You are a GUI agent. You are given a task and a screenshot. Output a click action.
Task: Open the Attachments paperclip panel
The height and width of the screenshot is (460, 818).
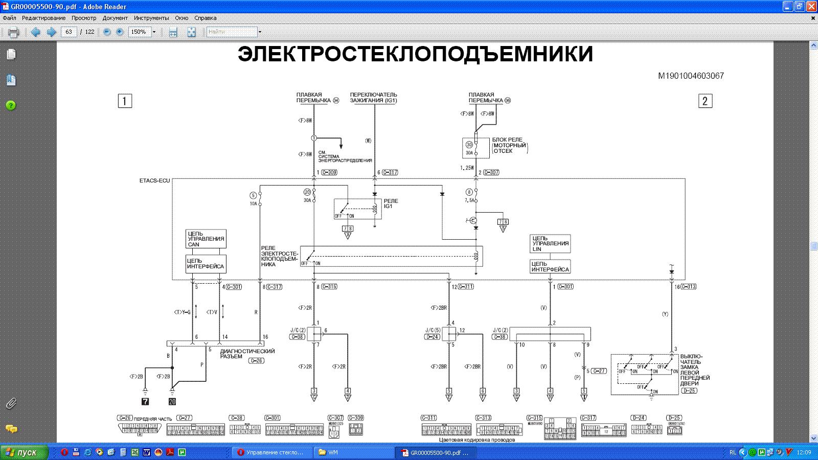coord(11,404)
